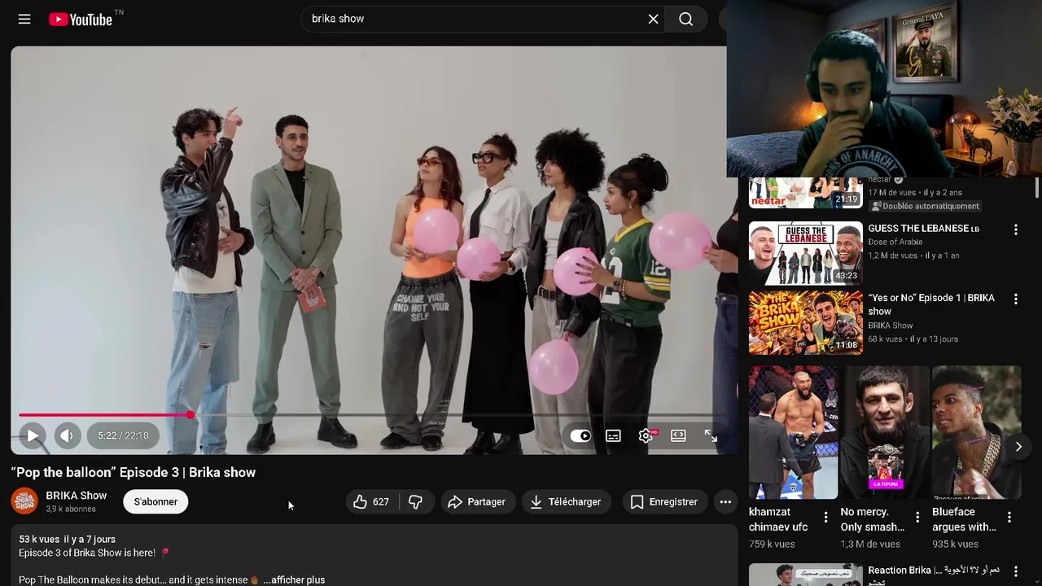Open options for Reaction Brika video

pyautogui.click(x=1015, y=571)
